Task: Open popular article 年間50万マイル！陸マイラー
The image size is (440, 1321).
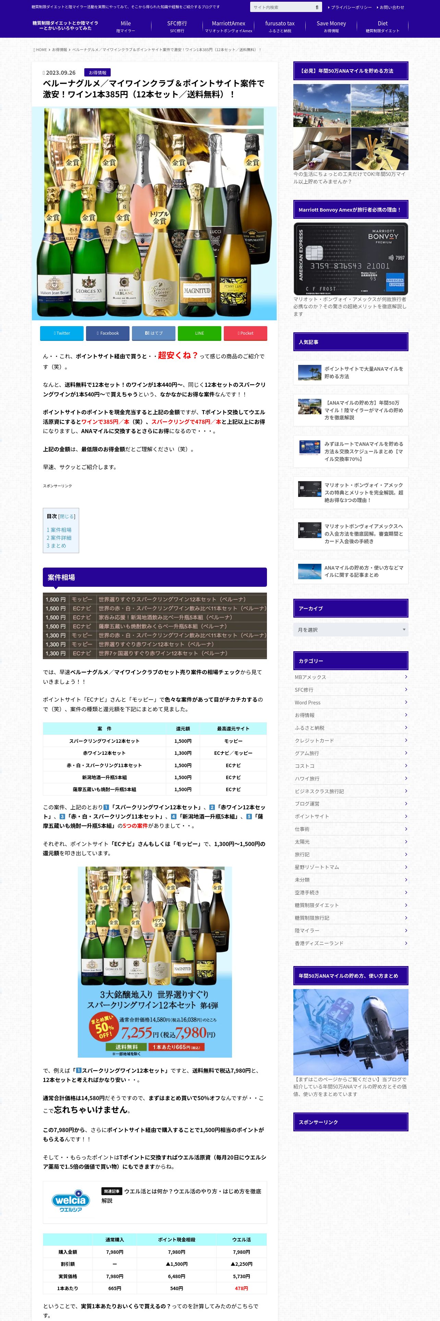Action: [350, 410]
